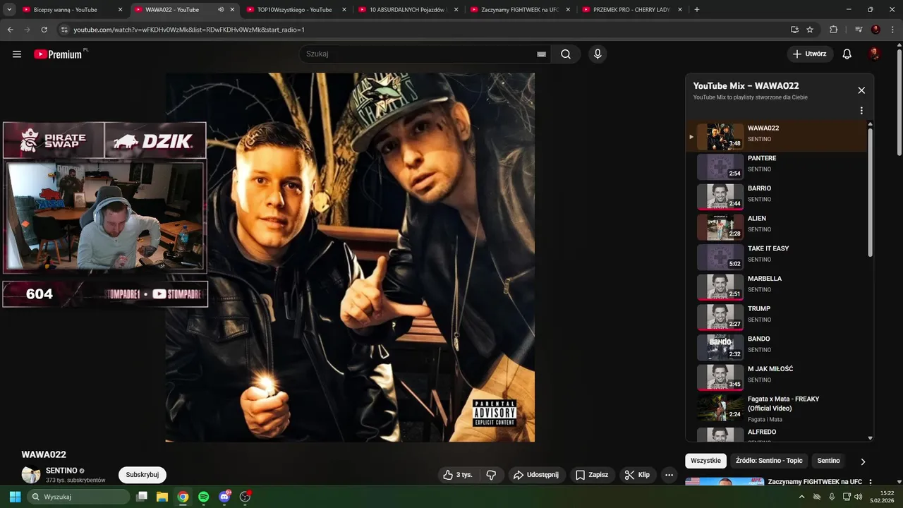Open the on-screen keyboard in search box
This screenshot has width=903, height=508.
[x=541, y=54]
